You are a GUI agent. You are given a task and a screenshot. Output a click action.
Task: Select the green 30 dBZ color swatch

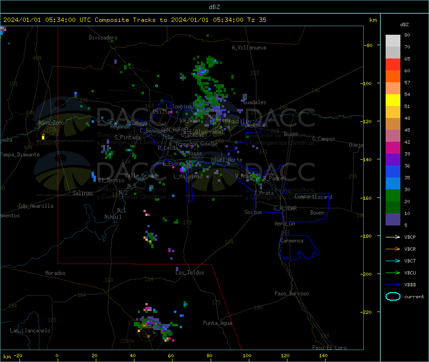coord(393,195)
